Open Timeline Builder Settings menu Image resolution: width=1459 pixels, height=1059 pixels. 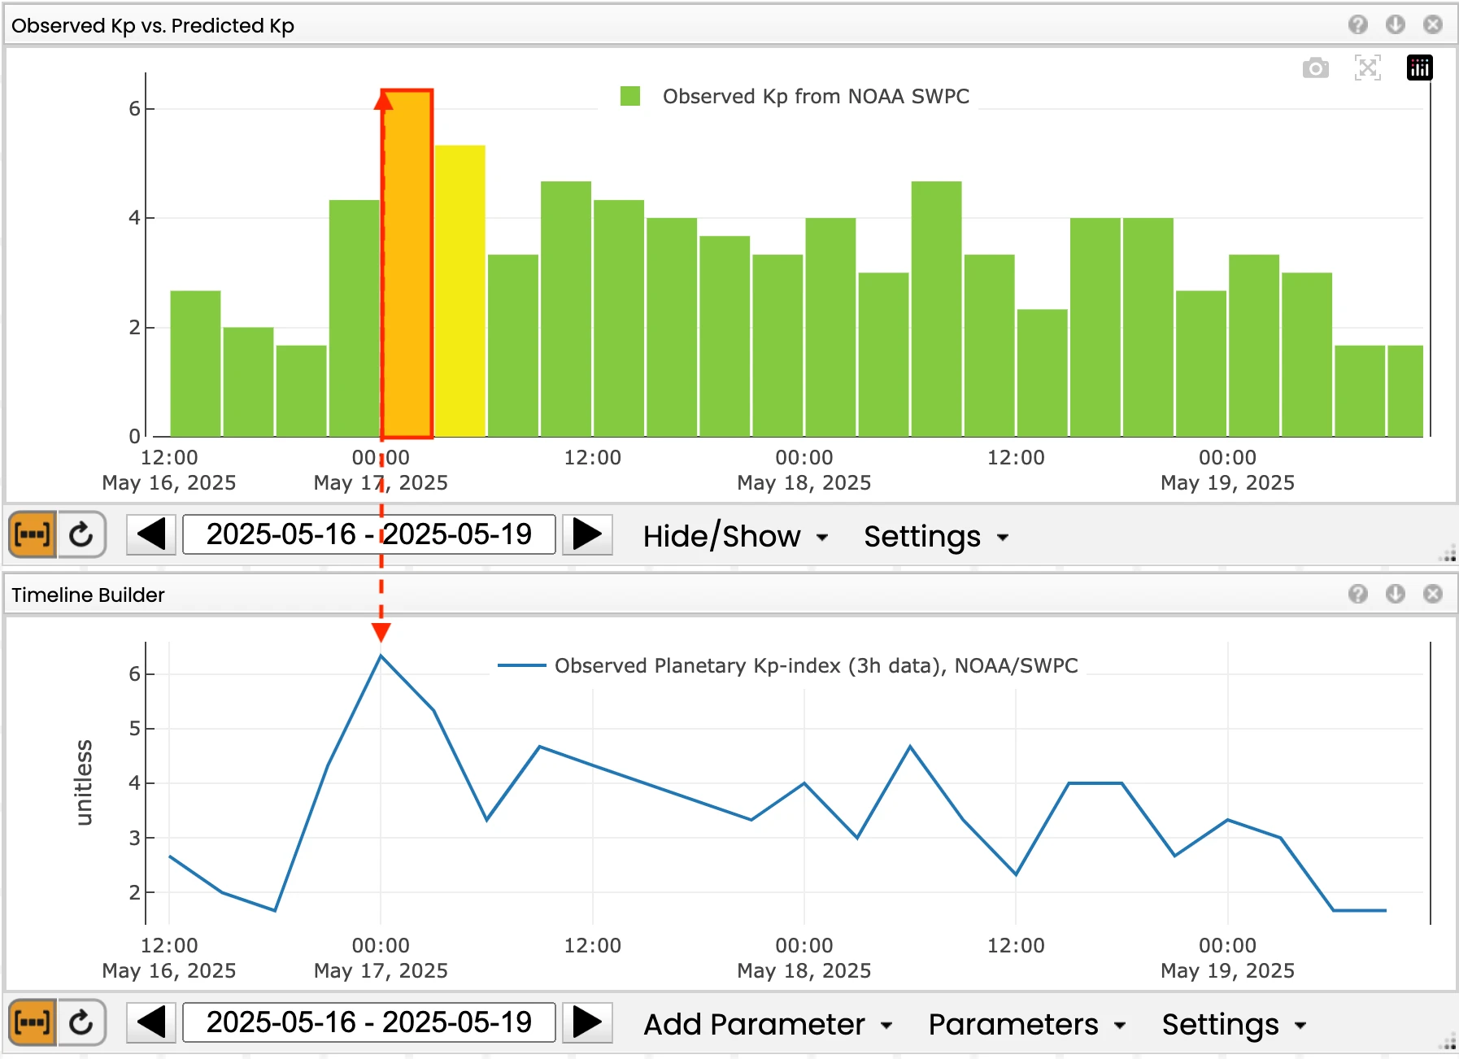tap(1233, 1025)
